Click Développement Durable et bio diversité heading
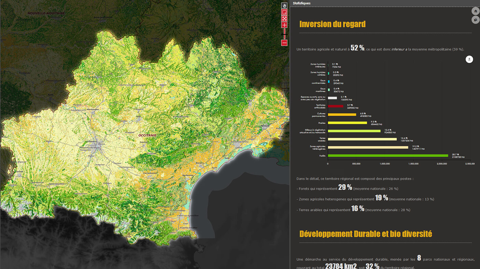 365,234
